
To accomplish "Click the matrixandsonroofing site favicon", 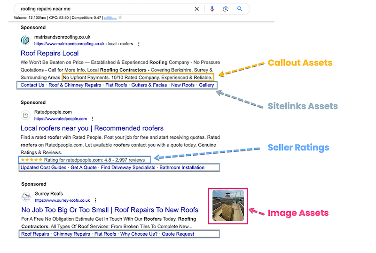I will pos(25,40).
